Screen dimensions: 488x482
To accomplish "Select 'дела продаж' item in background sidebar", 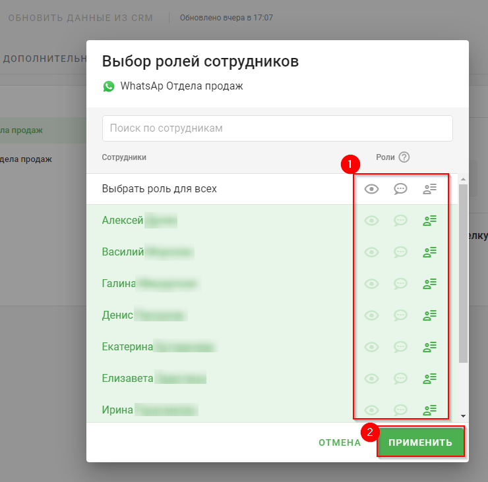I will pyautogui.click(x=26, y=159).
